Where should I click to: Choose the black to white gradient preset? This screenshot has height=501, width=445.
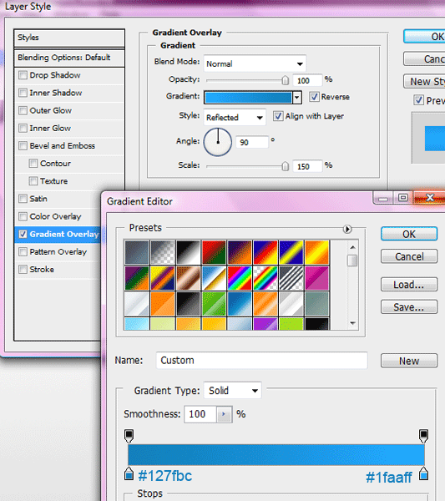point(188,252)
